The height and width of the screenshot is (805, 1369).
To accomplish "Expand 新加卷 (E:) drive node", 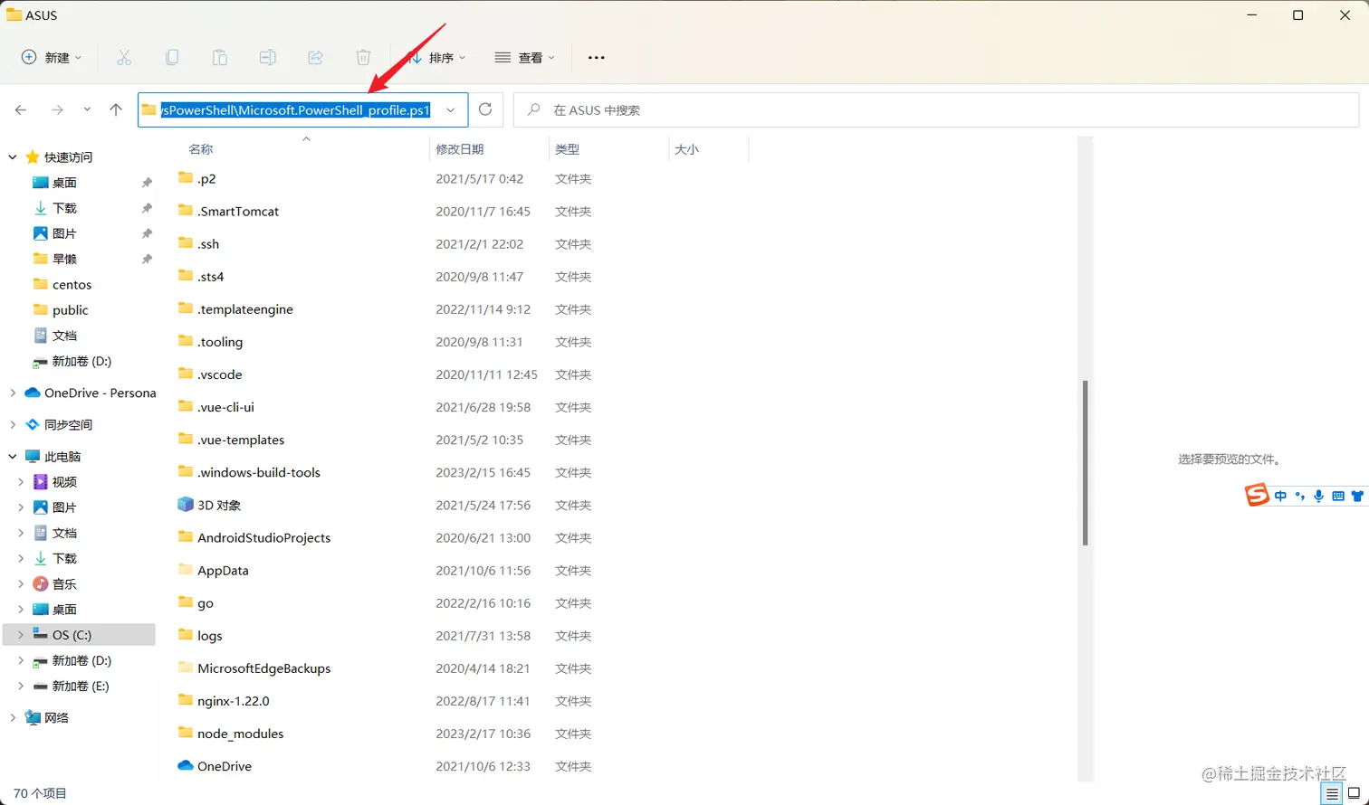I will [21, 686].
